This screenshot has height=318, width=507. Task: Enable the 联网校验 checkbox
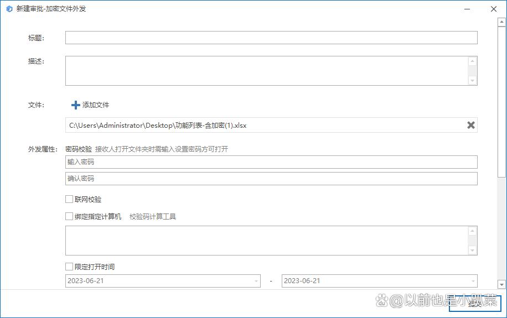[x=69, y=199]
